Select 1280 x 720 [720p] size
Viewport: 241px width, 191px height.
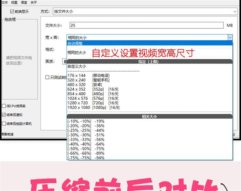[150, 103]
